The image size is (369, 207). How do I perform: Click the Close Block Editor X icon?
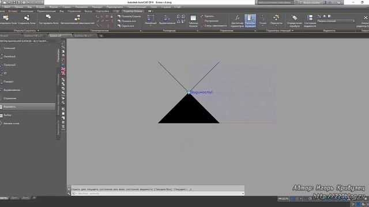tap(365, 18)
